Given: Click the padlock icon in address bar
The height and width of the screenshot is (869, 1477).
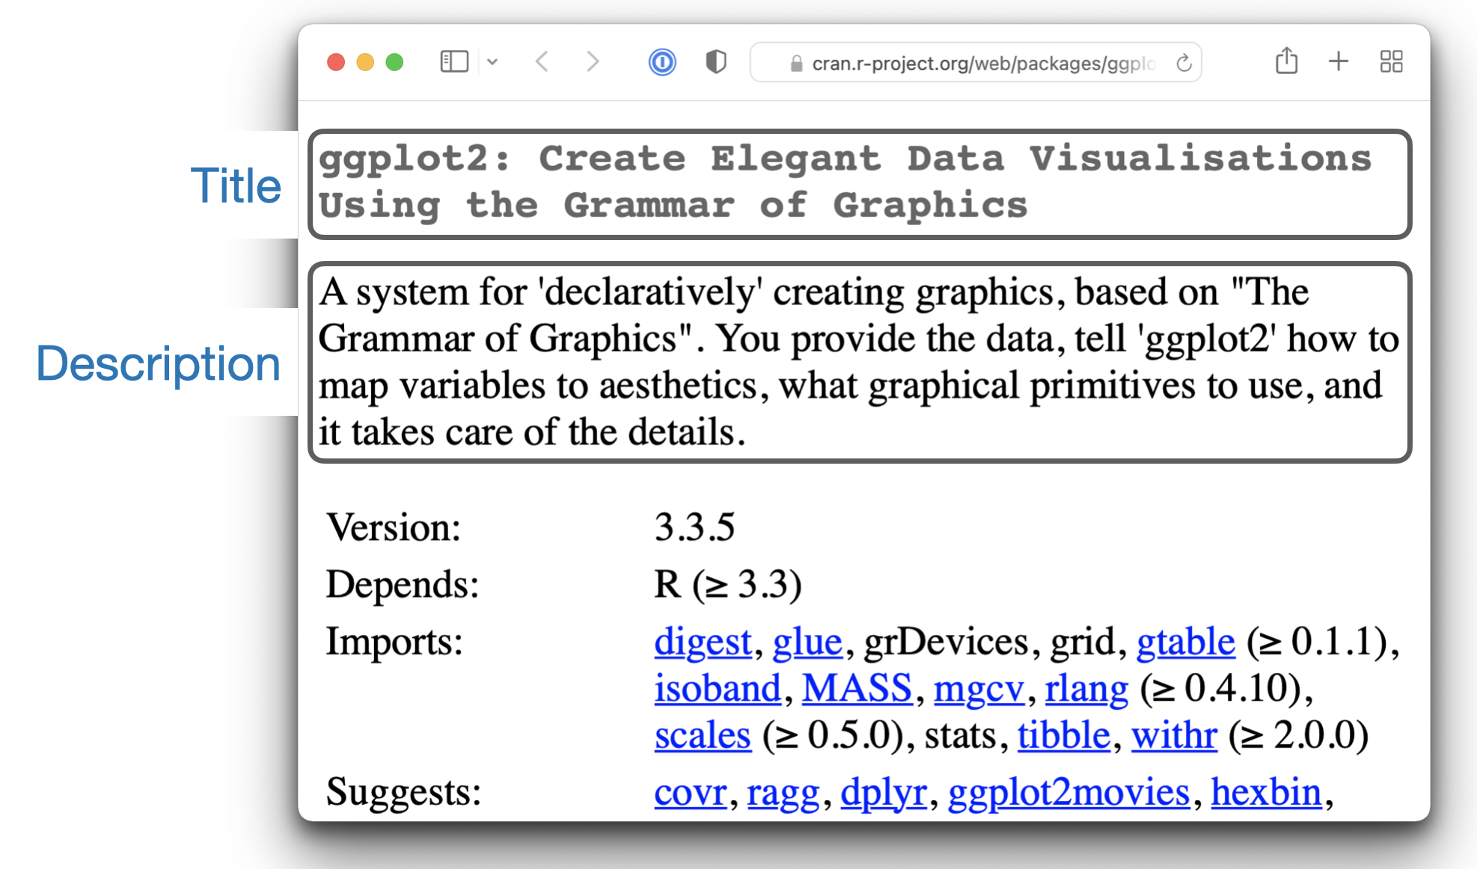Looking at the screenshot, I should (x=796, y=64).
